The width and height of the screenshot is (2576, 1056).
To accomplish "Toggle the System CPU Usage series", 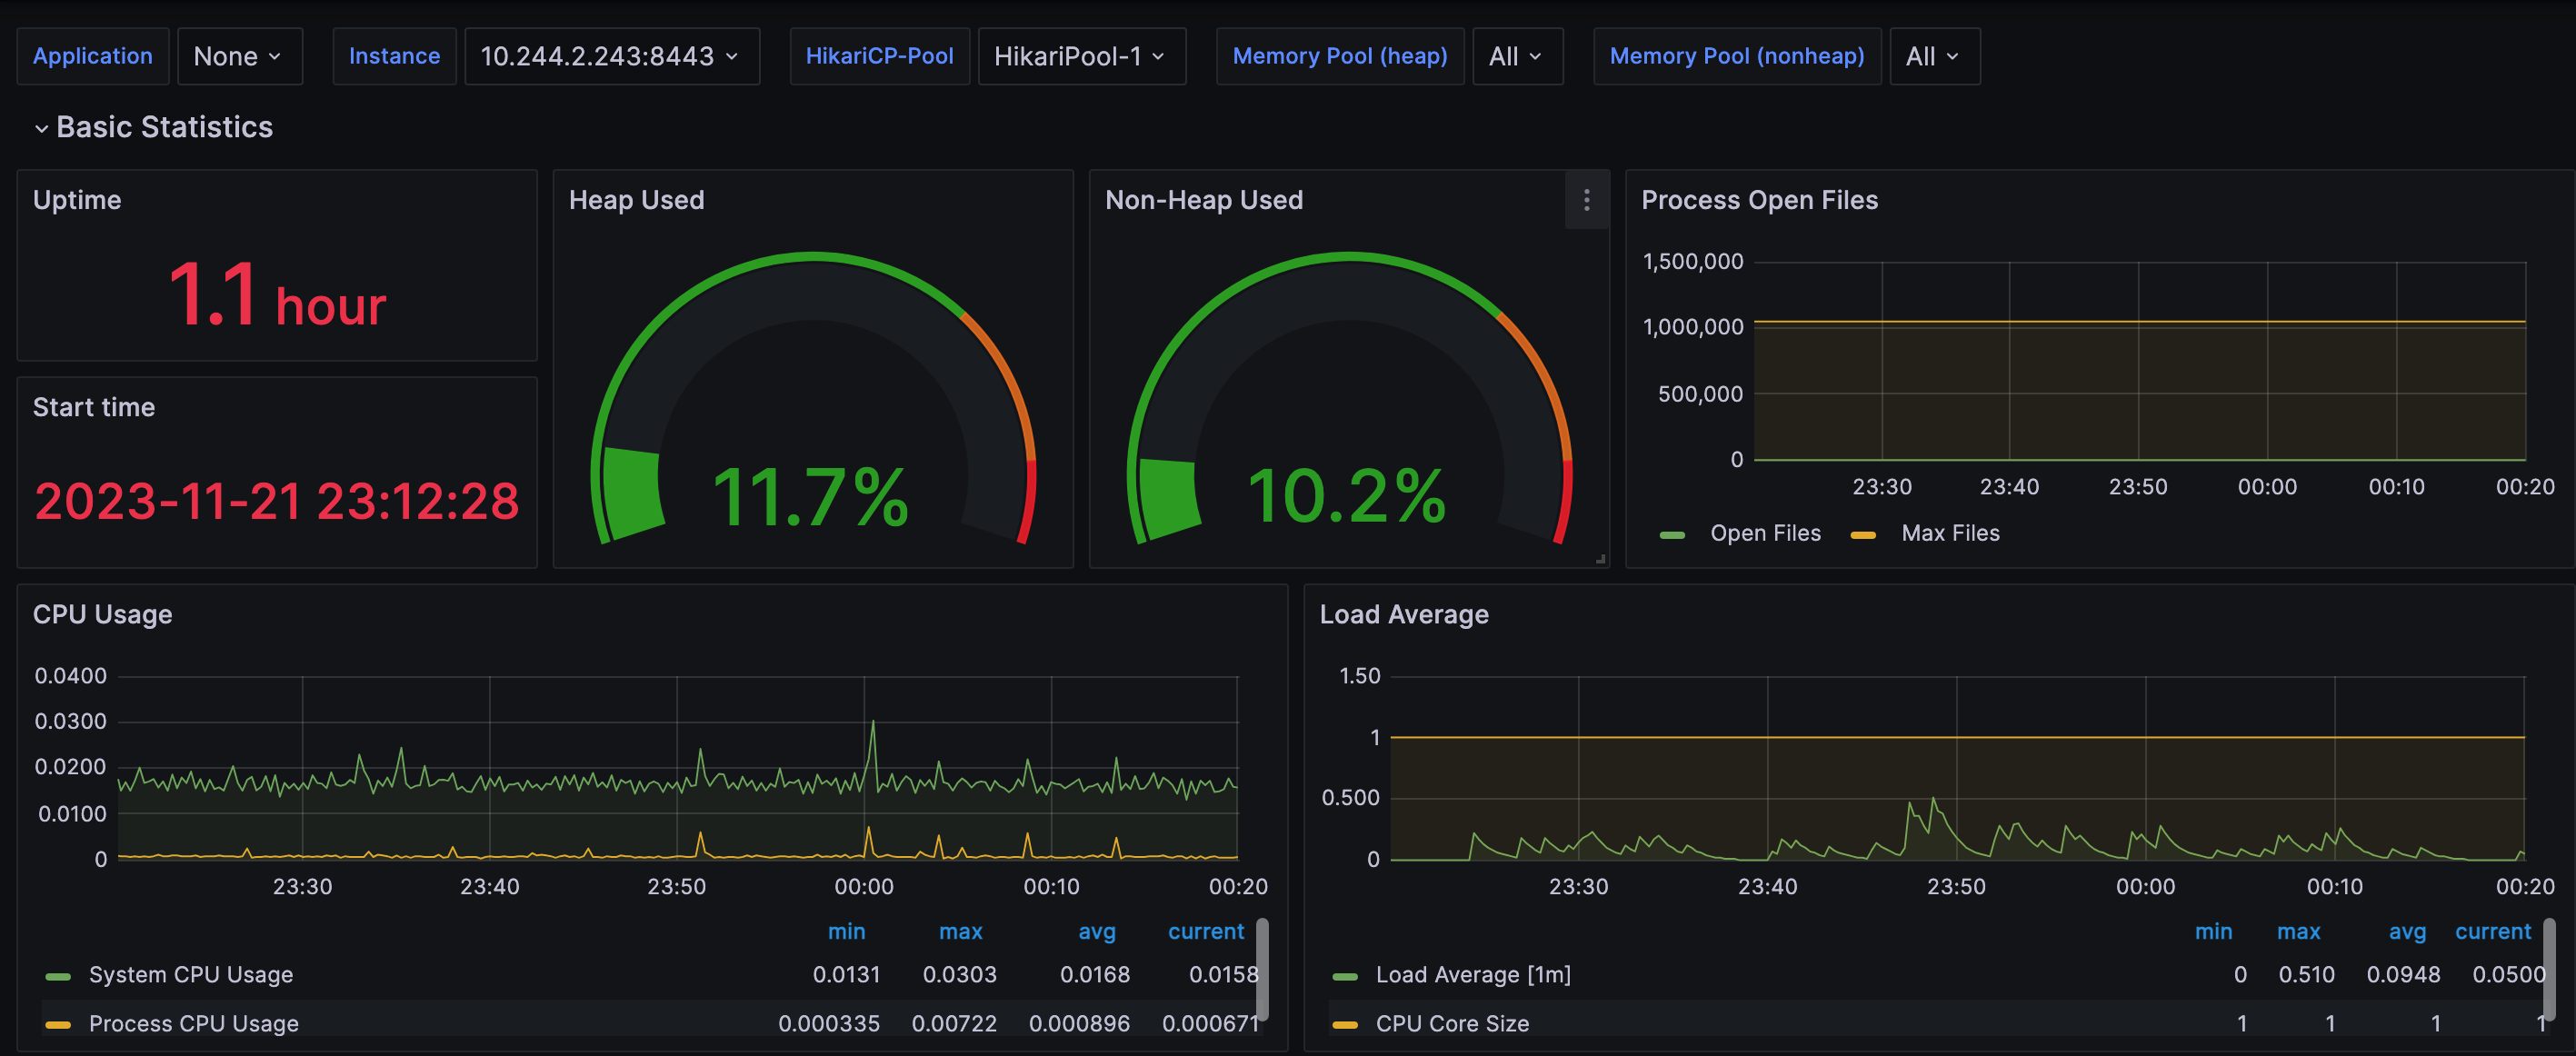I will point(191,975).
